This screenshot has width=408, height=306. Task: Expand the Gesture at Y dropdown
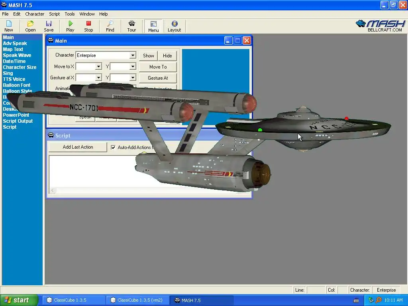point(133,78)
